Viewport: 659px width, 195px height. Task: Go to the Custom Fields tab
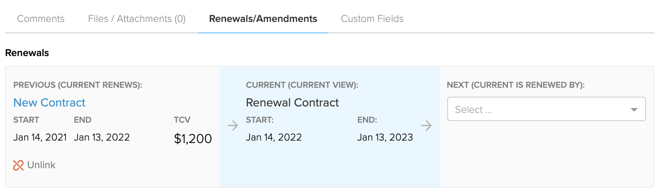(372, 19)
